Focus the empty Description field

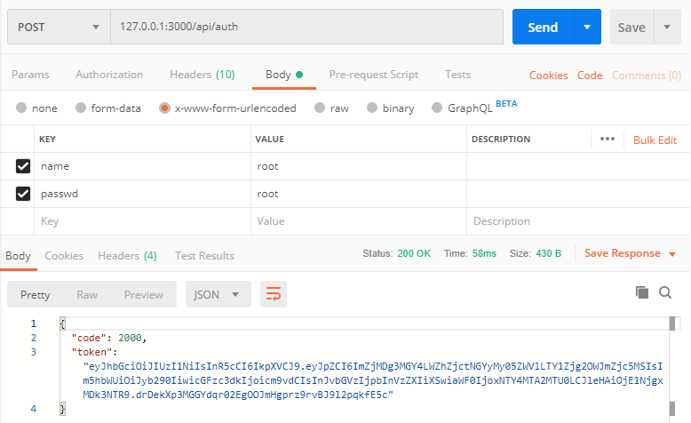click(578, 221)
